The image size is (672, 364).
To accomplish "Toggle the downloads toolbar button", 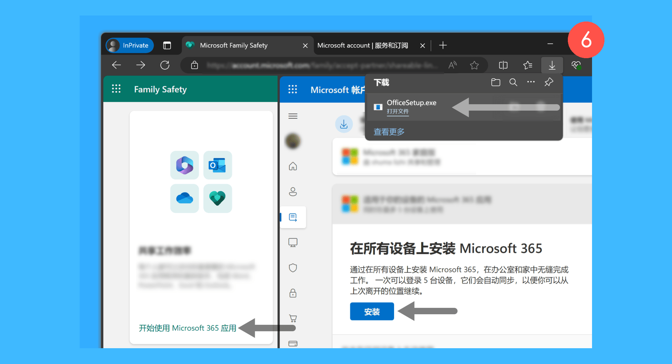I will [552, 65].
